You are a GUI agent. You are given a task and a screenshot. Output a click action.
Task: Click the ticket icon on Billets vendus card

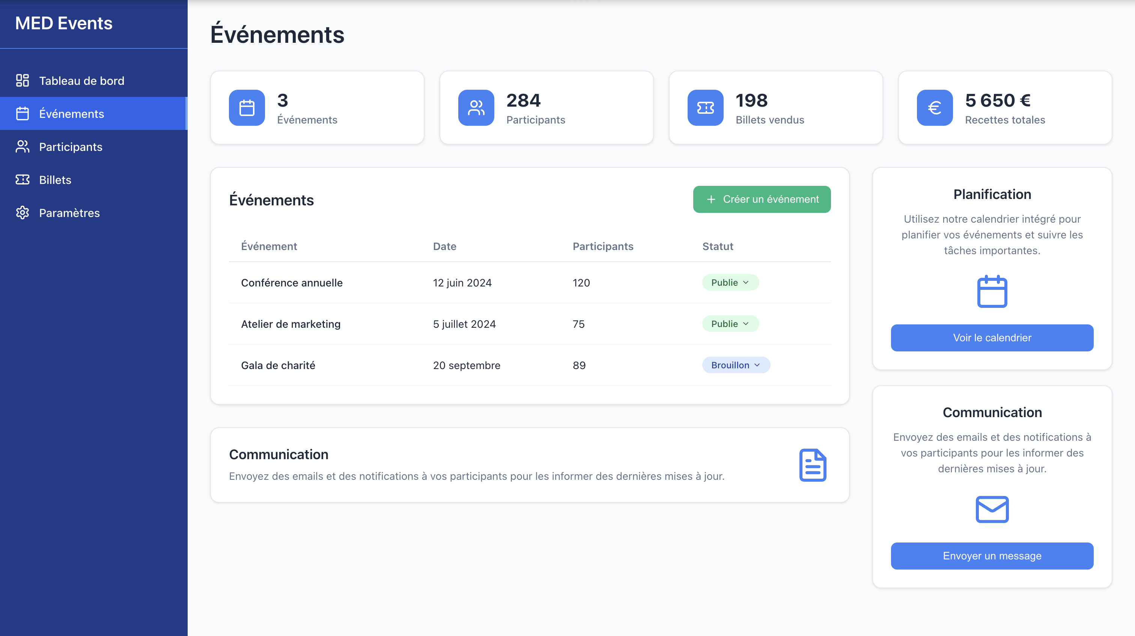tap(705, 107)
